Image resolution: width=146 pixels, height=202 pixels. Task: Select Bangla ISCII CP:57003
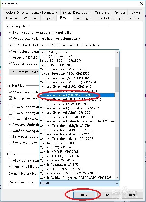coord(77,65)
